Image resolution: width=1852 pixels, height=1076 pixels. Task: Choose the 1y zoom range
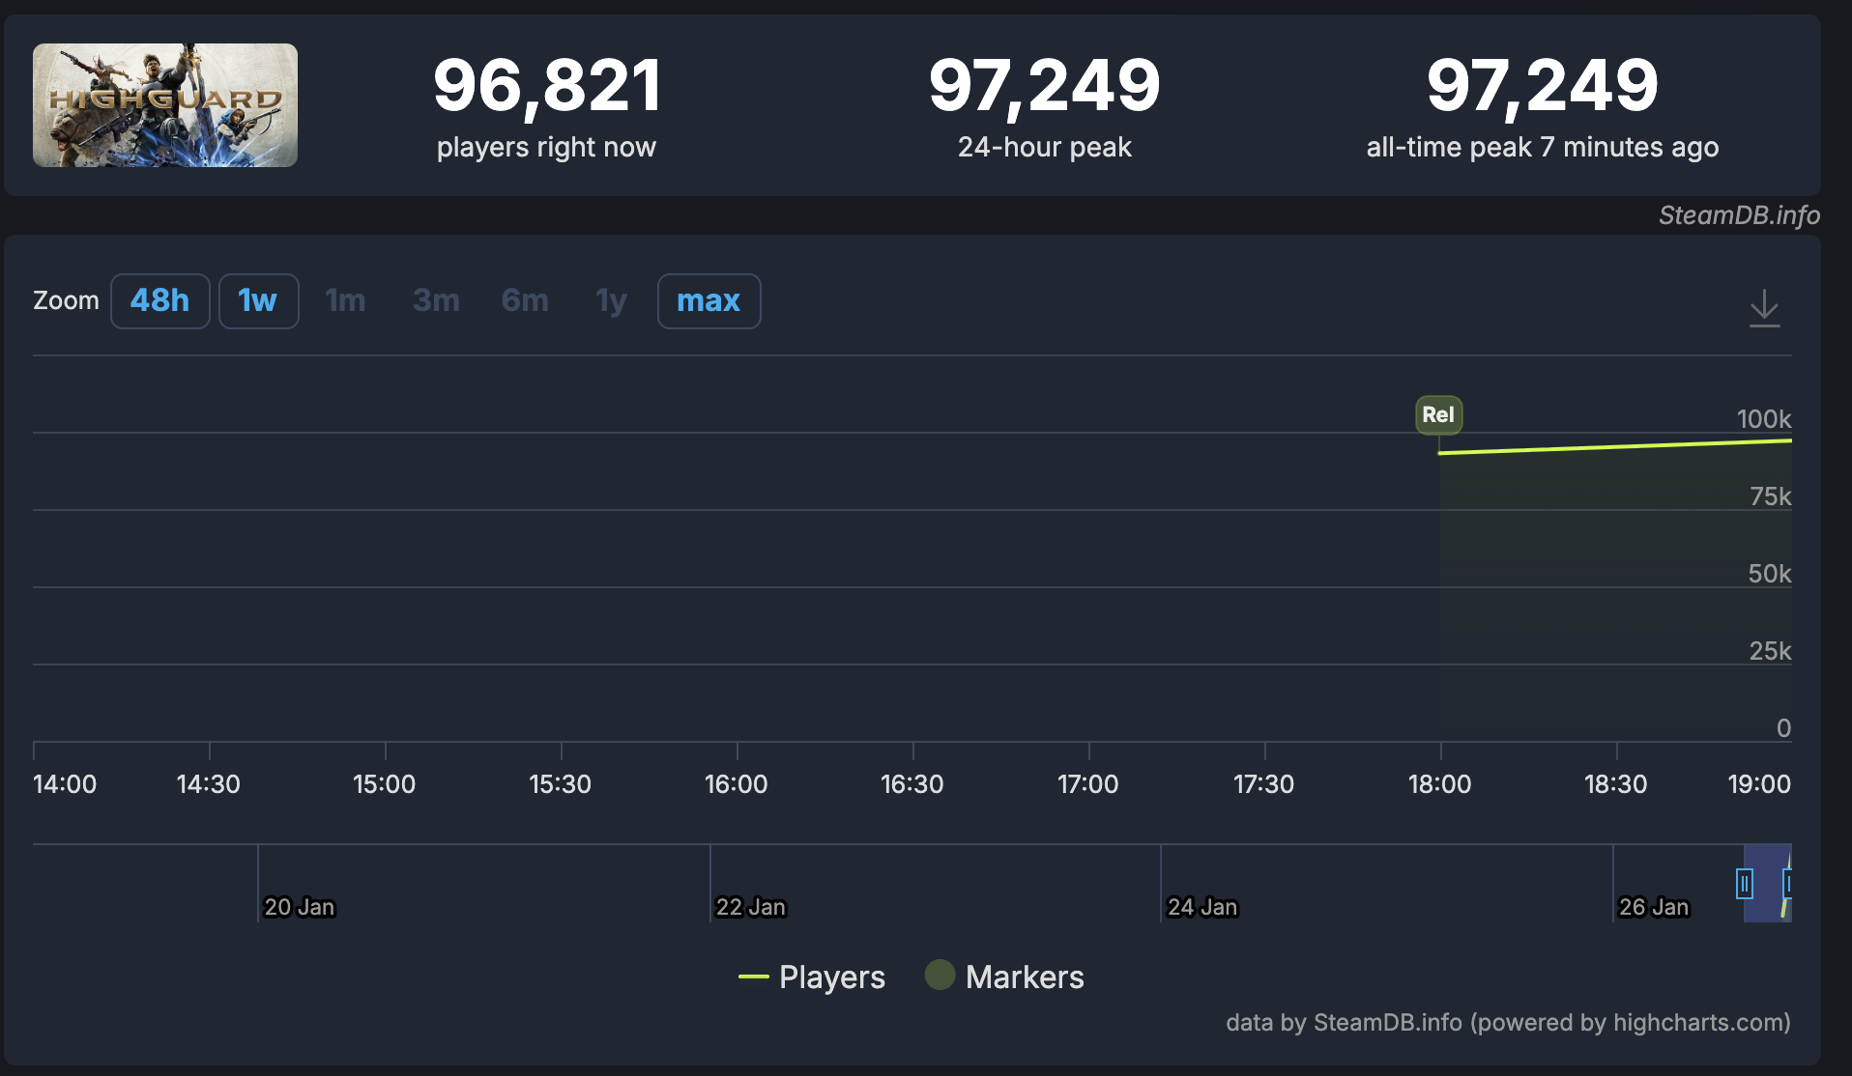point(611,301)
